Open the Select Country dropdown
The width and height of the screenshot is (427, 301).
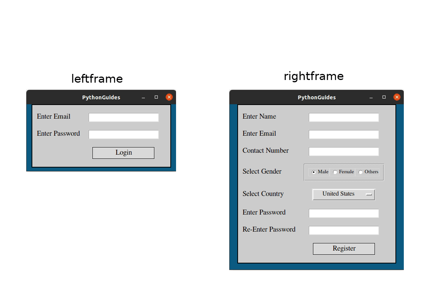point(343,194)
